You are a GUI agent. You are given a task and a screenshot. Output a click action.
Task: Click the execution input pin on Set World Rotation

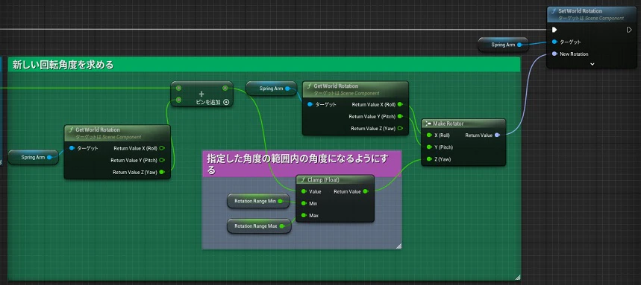tap(554, 30)
